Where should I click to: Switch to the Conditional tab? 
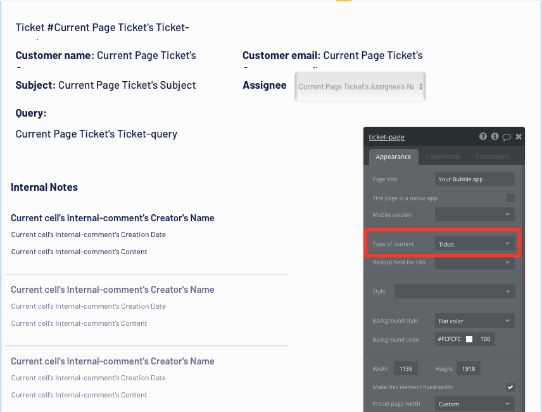pyautogui.click(x=443, y=157)
